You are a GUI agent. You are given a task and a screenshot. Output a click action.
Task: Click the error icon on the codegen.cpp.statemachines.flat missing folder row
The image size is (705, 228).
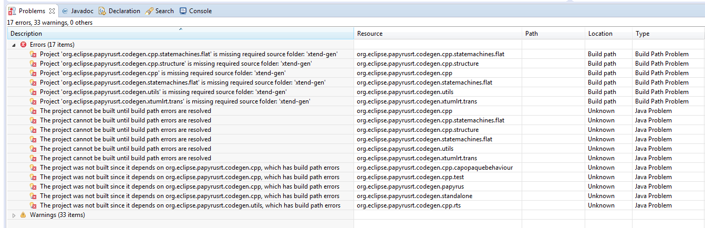[33, 54]
